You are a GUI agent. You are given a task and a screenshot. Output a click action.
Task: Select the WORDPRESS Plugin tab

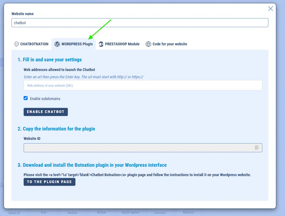77,44
